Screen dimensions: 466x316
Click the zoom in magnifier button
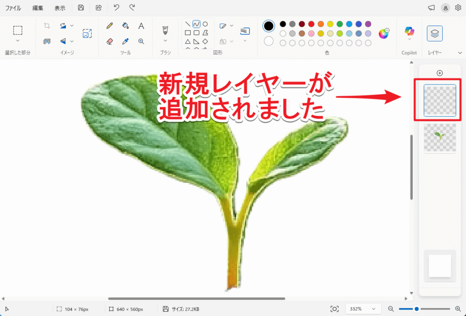(458, 309)
